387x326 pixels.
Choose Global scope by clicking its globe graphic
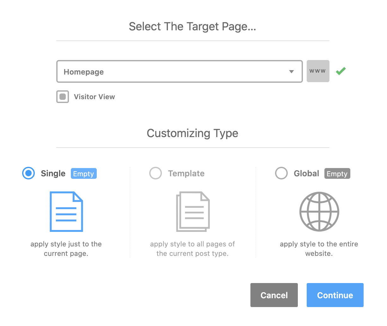pyautogui.click(x=319, y=211)
